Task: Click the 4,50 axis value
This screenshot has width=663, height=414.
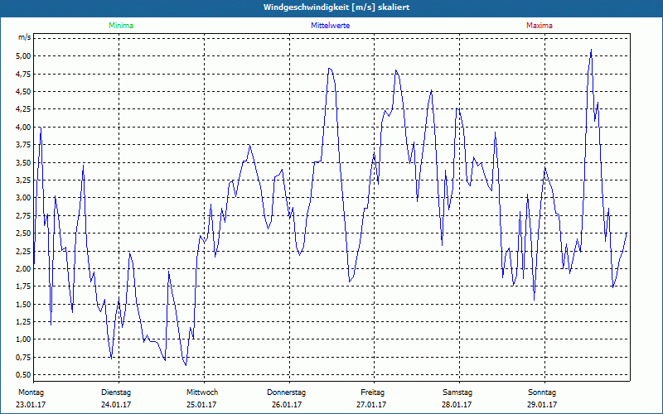Action: tap(24, 92)
